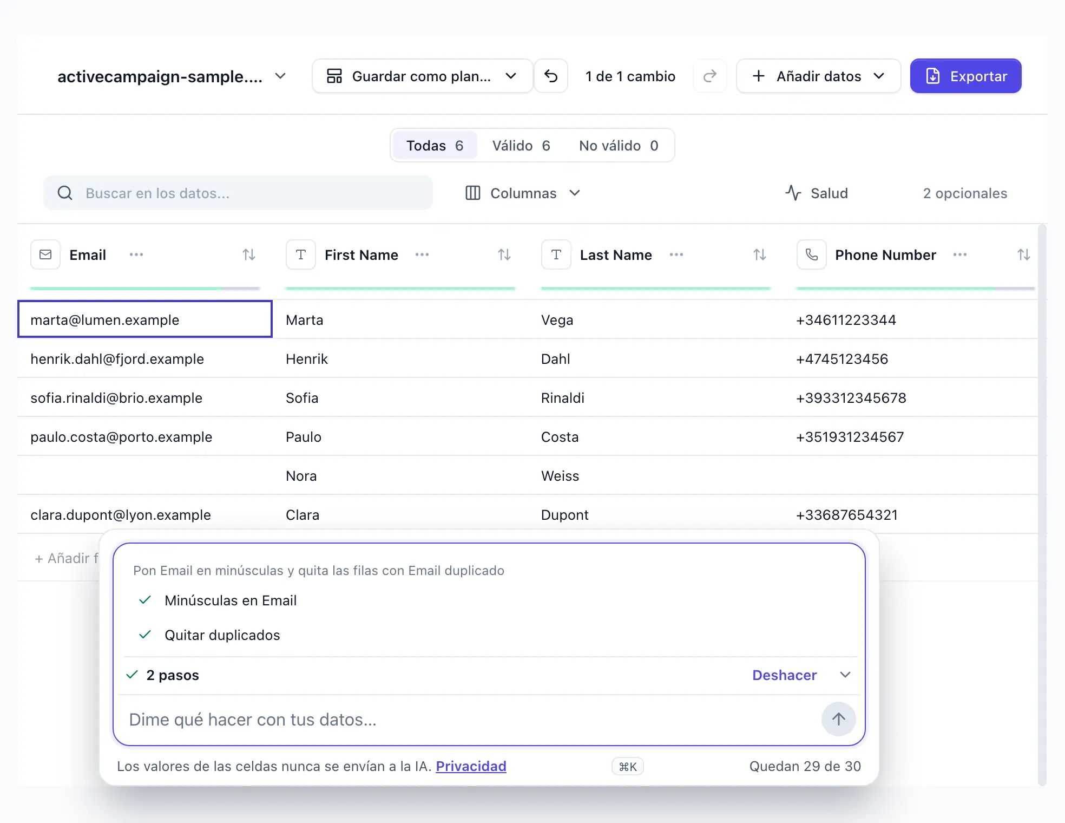The image size is (1065, 823).
Task: Sort the Phone Number column
Action: click(x=1023, y=254)
